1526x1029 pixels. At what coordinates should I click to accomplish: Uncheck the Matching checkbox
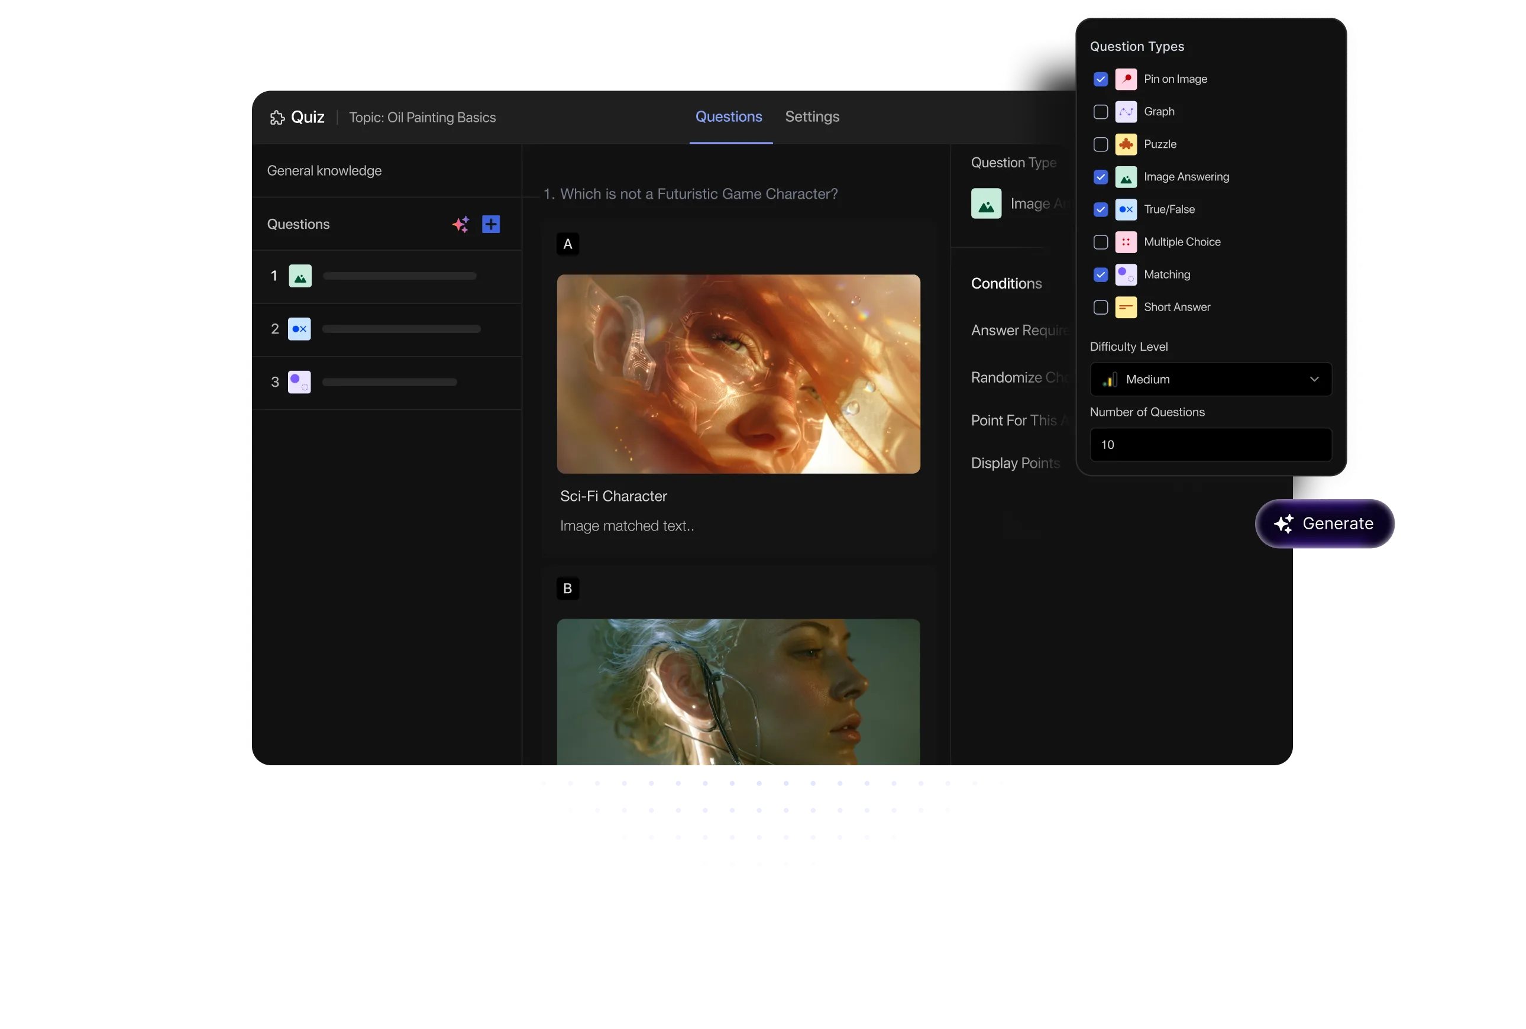point(1101,275)
